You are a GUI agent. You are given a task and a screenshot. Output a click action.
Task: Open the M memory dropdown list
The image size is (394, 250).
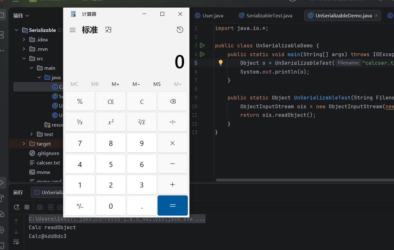[178, 84]
